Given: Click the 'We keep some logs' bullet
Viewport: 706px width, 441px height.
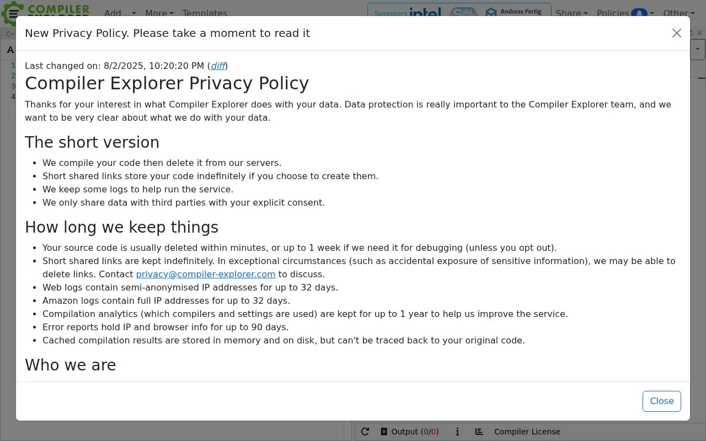Looking at the screenshot, I should point(138,190).
